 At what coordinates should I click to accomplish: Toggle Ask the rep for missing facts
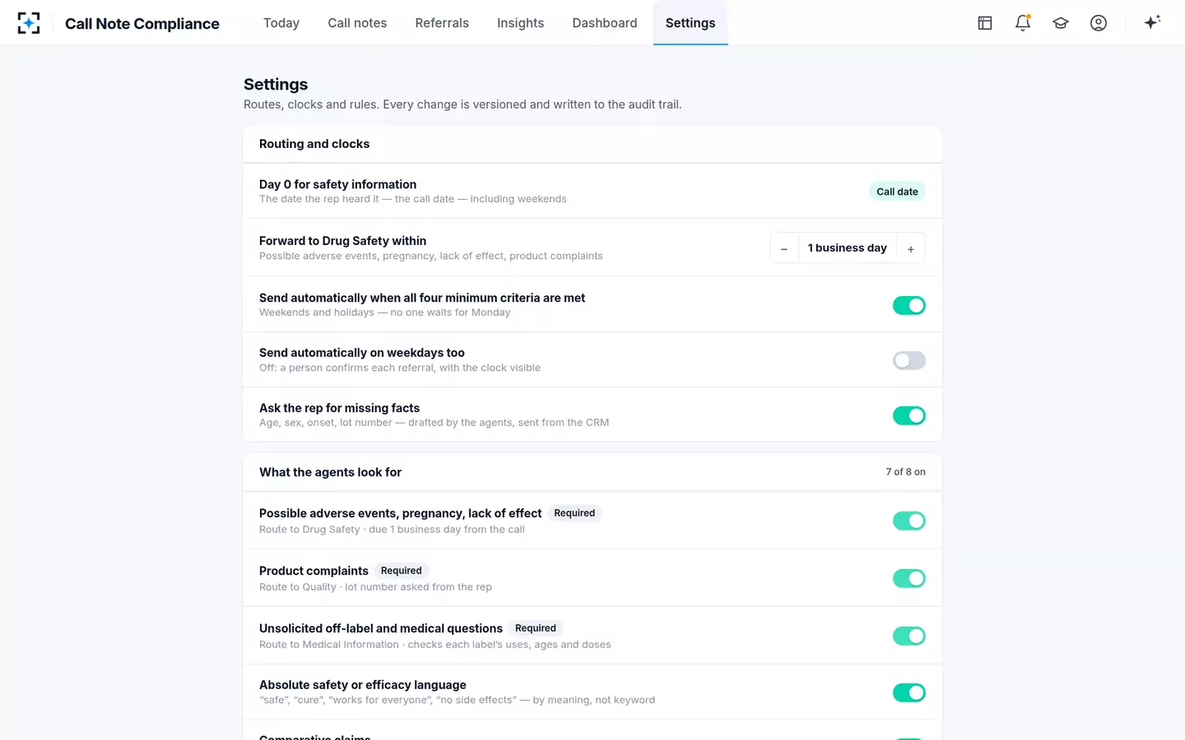click(909, 415)
